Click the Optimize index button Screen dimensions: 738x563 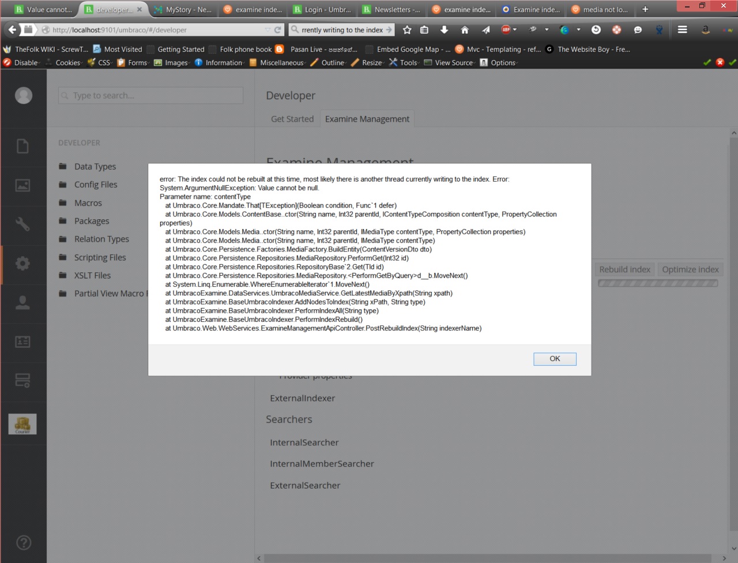pos(690,269)
